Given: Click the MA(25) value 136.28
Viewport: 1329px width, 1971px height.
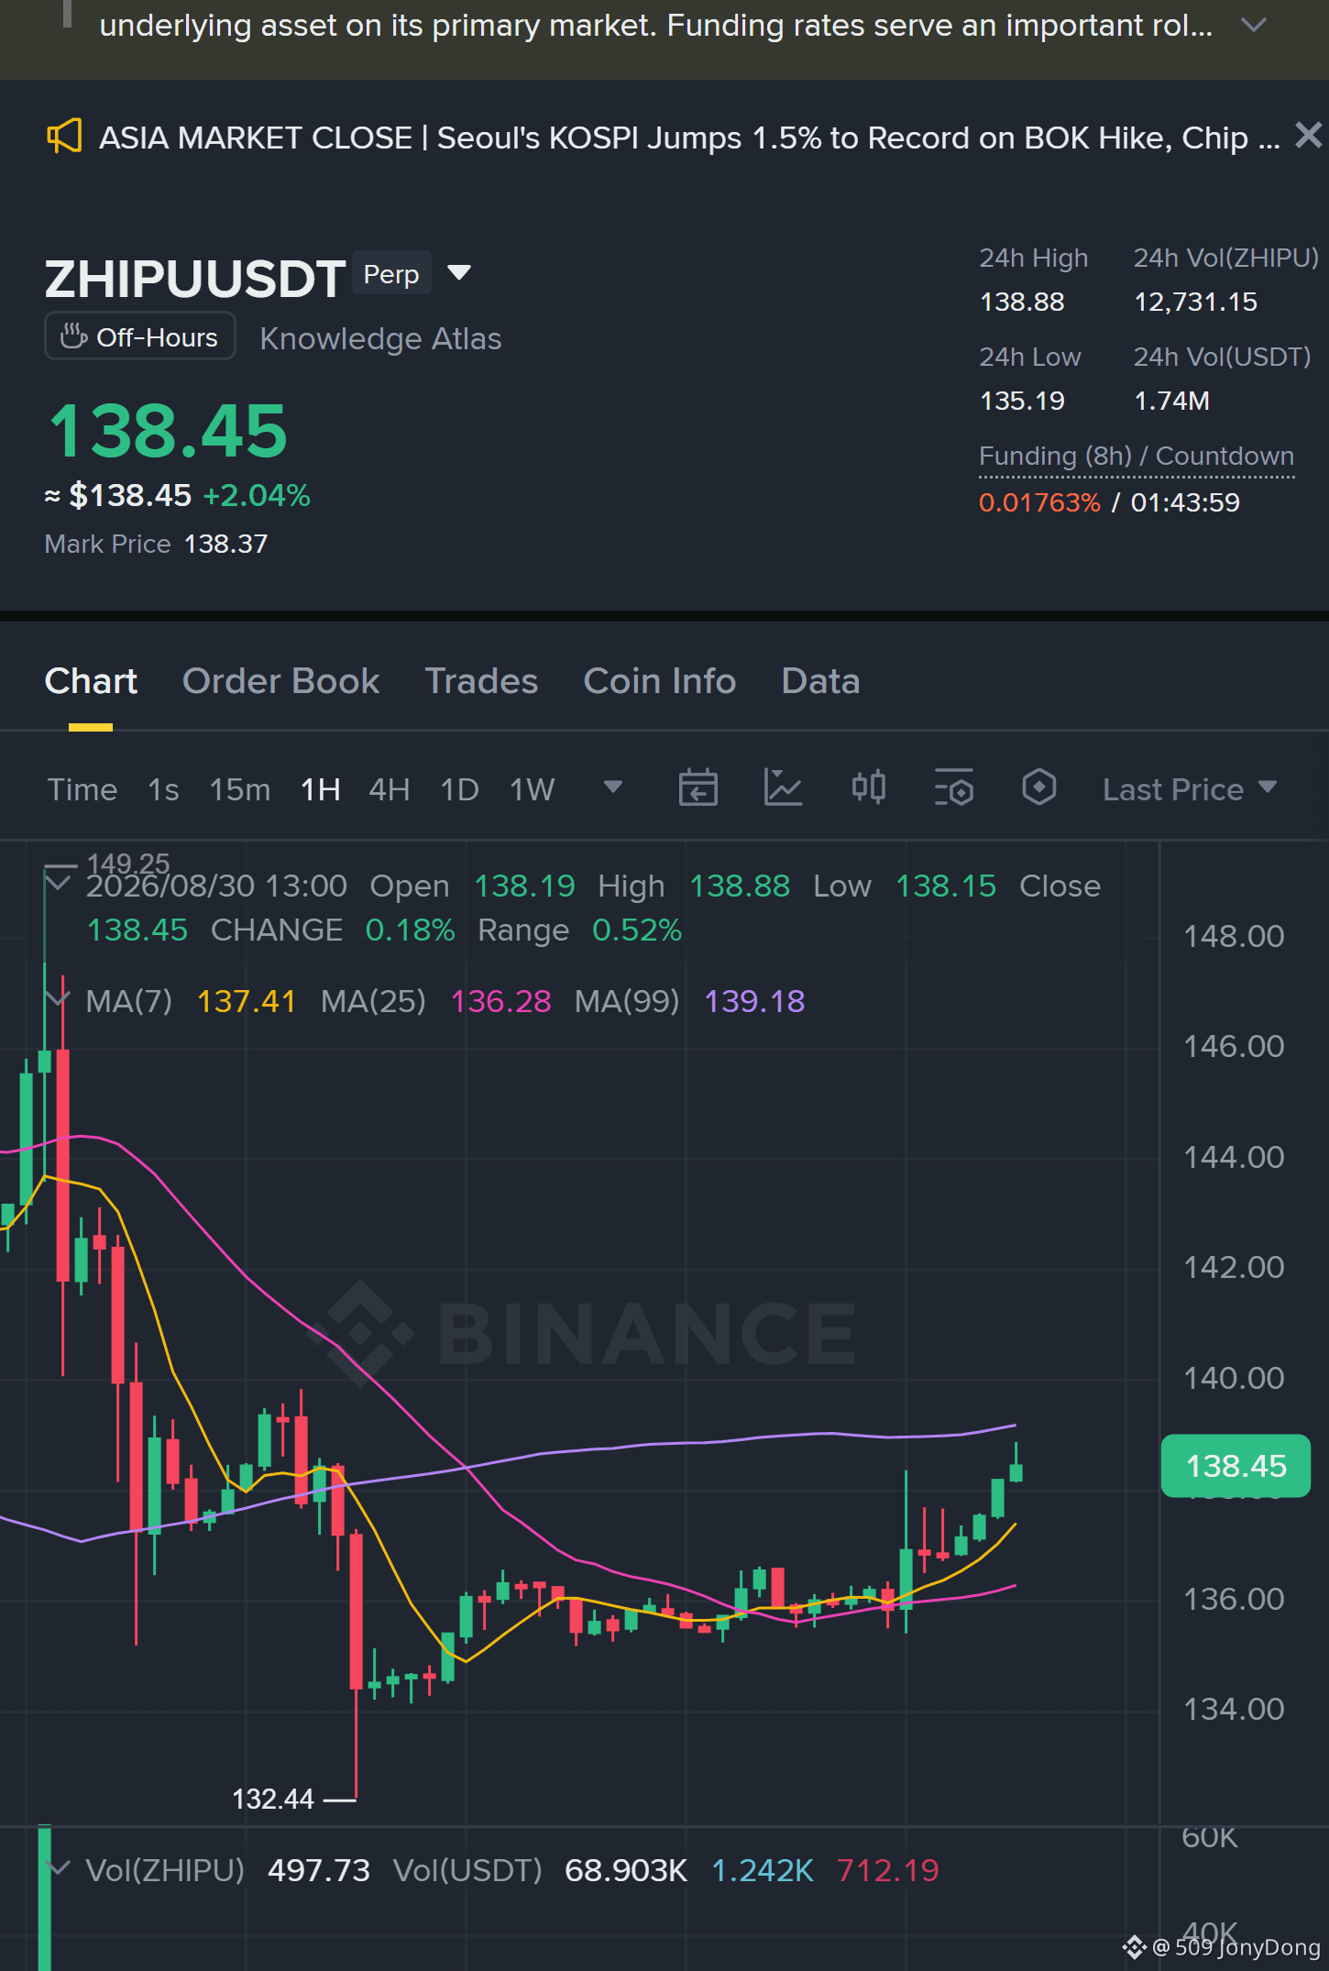Looking at the screenshot, I should [x=500, y=1001].
